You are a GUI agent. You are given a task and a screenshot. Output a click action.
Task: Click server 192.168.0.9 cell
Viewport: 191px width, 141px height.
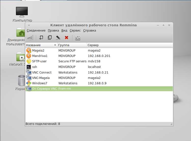pos(97,83)
